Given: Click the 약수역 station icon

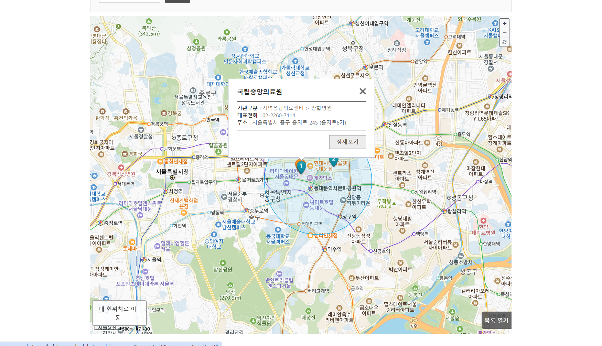Looking at the screenshot, I should (324, 249).
